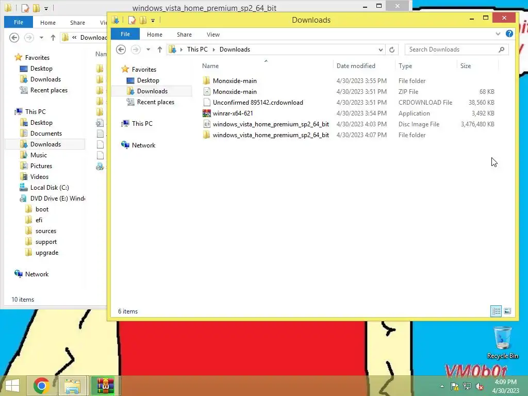528x396 pixels.
Task: Open Pictures in the windows_vista window's pane
Action: point(41,166)
